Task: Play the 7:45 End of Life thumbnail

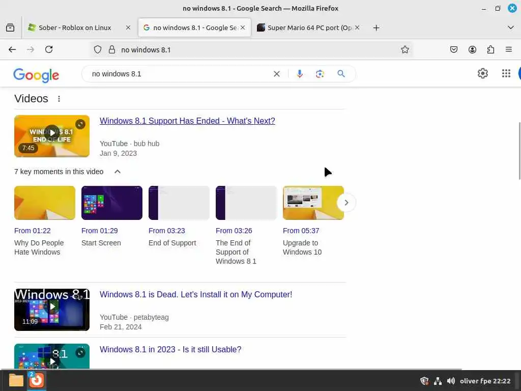Action: 52,136
